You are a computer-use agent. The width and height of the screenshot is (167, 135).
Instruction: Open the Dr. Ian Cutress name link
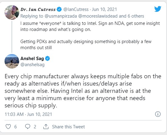click(38, 9)
